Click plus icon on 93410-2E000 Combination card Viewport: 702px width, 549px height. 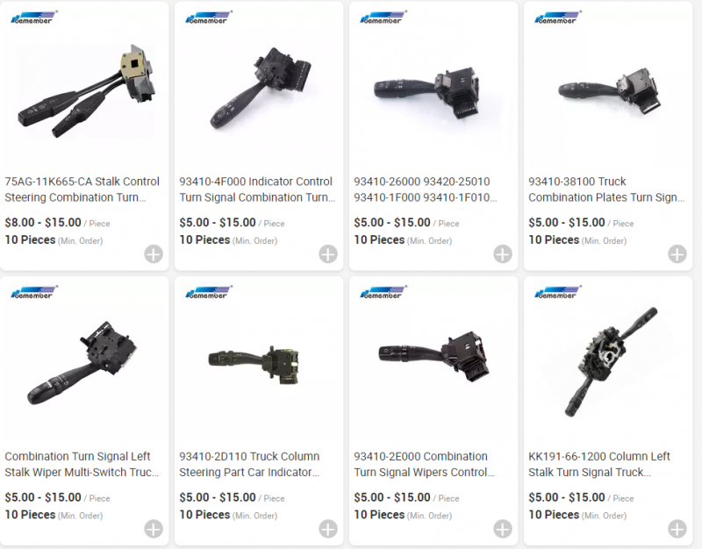pos(503,529)
